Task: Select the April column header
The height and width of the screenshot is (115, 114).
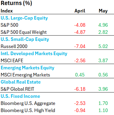Action: click(x=80, y=11)
